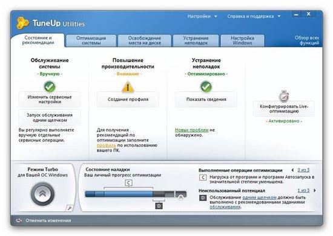This screenshot has width=333, height=236.
Task: Click the Режим Turbo heading
Action: tap(43, 170)
